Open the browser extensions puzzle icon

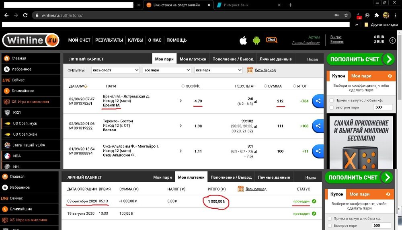pos(376,15)
